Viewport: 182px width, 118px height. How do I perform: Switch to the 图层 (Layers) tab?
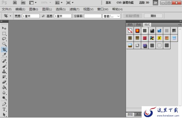(x=130, y=115)
